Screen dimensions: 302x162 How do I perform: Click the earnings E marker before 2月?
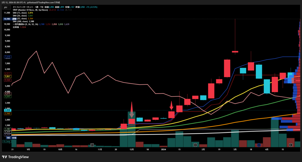(195, 145)
